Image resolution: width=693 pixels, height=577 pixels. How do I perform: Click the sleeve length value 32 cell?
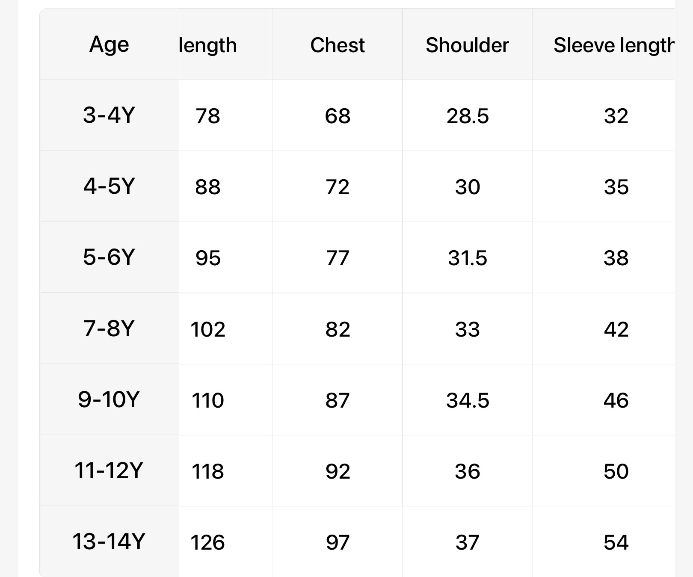[616, 116]
